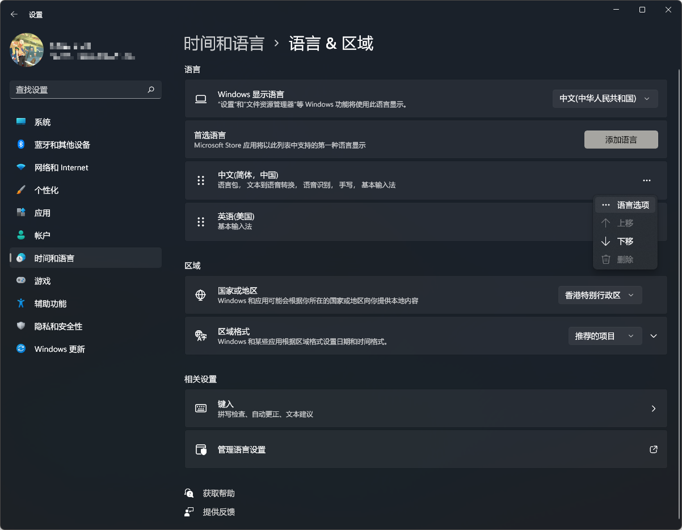
Task: Open 蓝牙和其他设备 in the sidebar
Action: coord(62,145)
